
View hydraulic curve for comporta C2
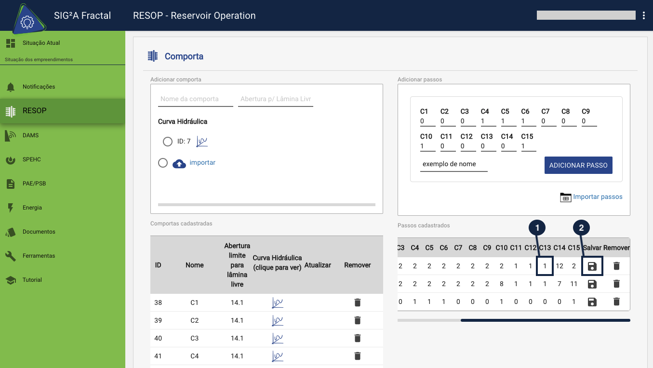pos(277,320)
